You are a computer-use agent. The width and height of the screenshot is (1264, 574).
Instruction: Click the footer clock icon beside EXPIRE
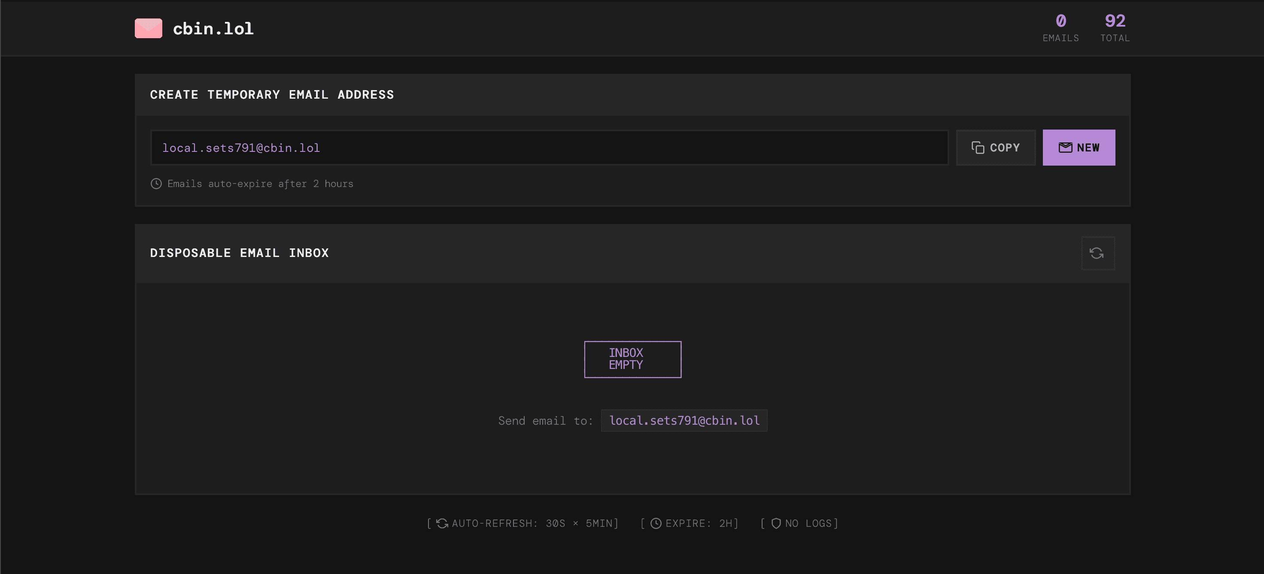point(656,523)
